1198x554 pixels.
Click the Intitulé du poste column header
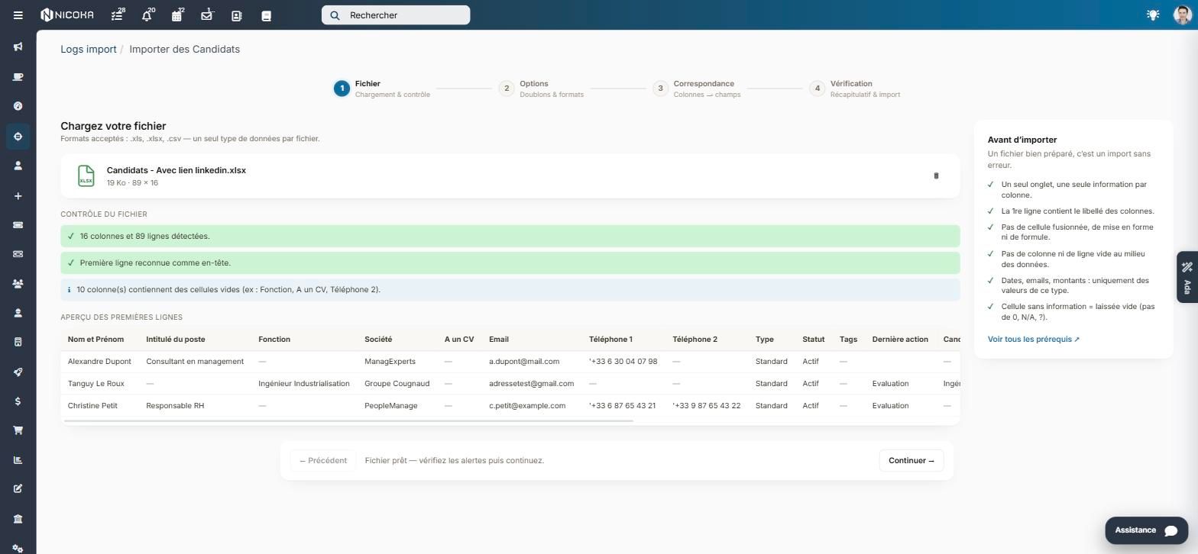(x=176, y=340)
